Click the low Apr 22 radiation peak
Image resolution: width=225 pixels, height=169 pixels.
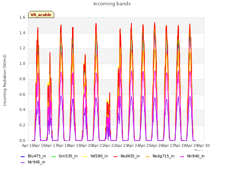[x=109, y=93]
